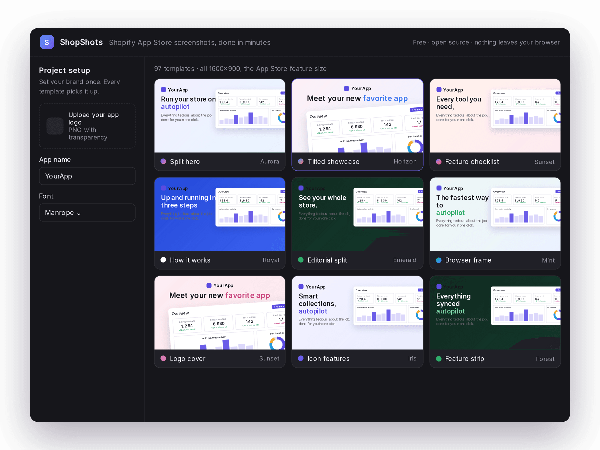Viewport: 600px width, 450px height.
Task: Click the Iris color dot on Icon features
Action: (301, 358)
